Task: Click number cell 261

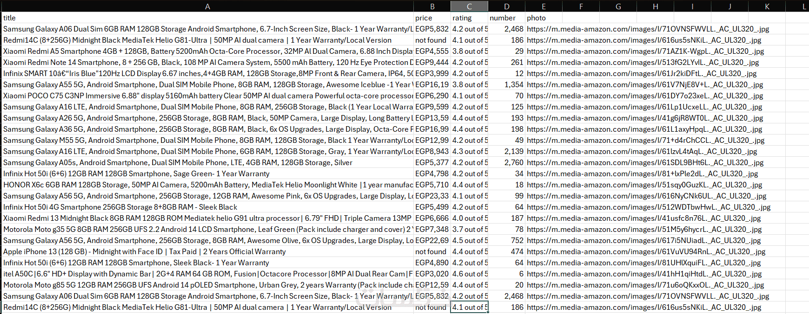Action: click(506, 62)
